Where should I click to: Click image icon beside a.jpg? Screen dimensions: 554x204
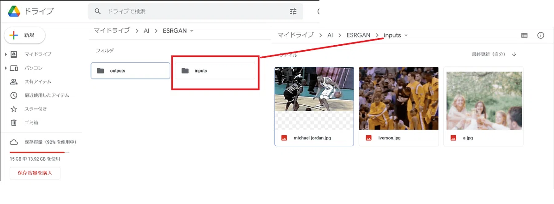click(453, 138)
